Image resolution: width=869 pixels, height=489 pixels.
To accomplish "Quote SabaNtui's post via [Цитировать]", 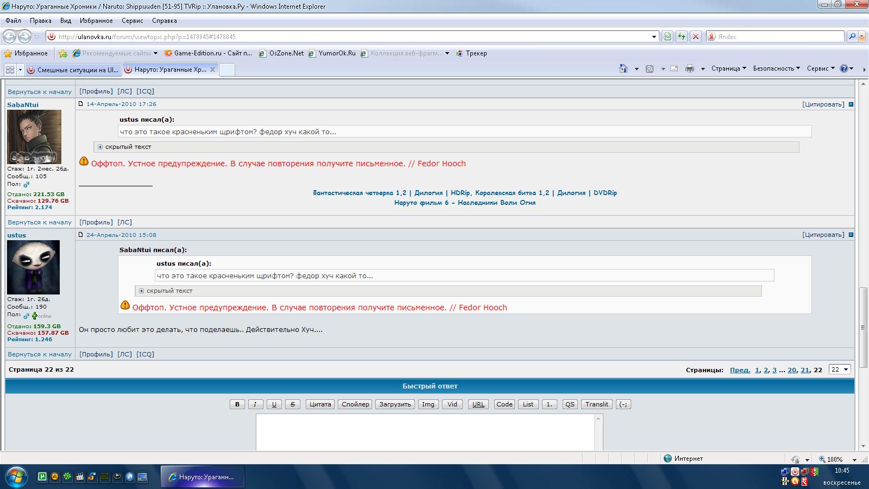I will [x=823, y=104].
